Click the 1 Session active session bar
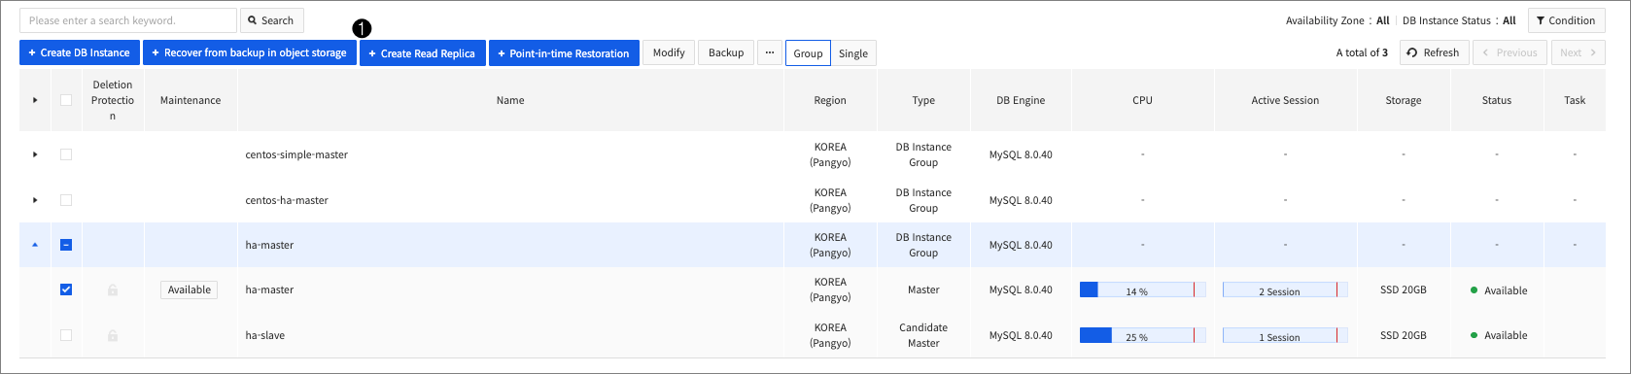Screen dimensions: 1631x374 tap(1285, 336)
